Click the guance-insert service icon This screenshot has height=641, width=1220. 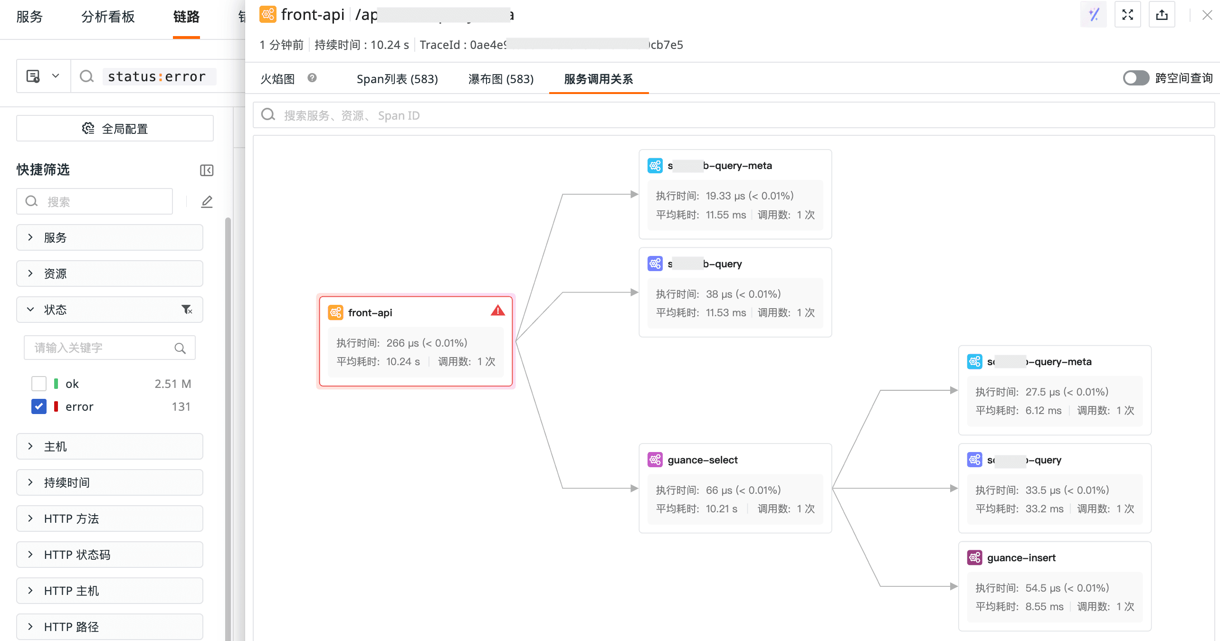pyautogui.click(x=974, y=557)
